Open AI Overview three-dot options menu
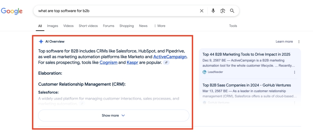The height and width of the screenshot is (136, 313). pos(299,42)
